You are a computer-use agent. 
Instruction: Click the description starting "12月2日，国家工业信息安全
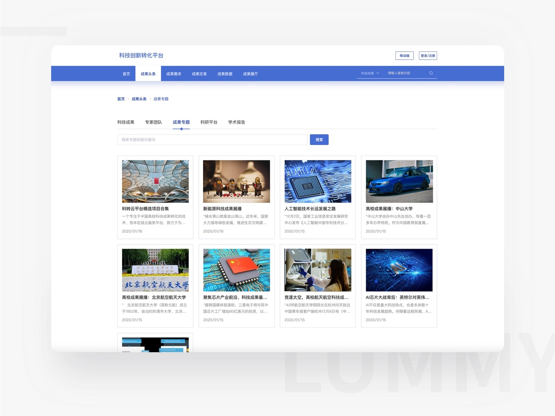point(317,220)
